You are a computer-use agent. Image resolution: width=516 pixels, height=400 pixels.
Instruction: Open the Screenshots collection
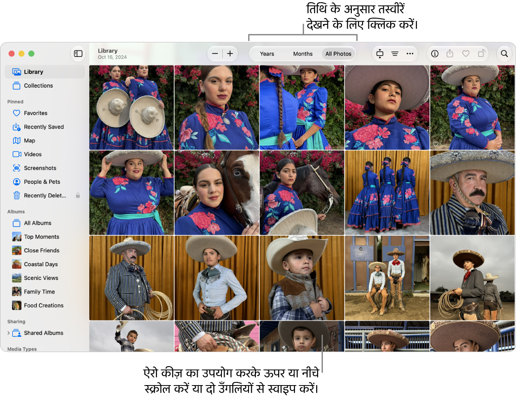45,168
